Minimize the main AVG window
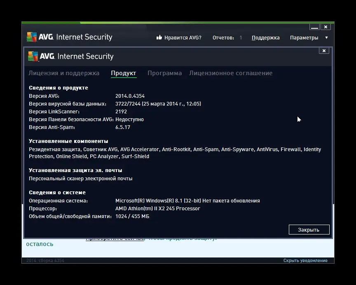 click(x=314, y=27)
